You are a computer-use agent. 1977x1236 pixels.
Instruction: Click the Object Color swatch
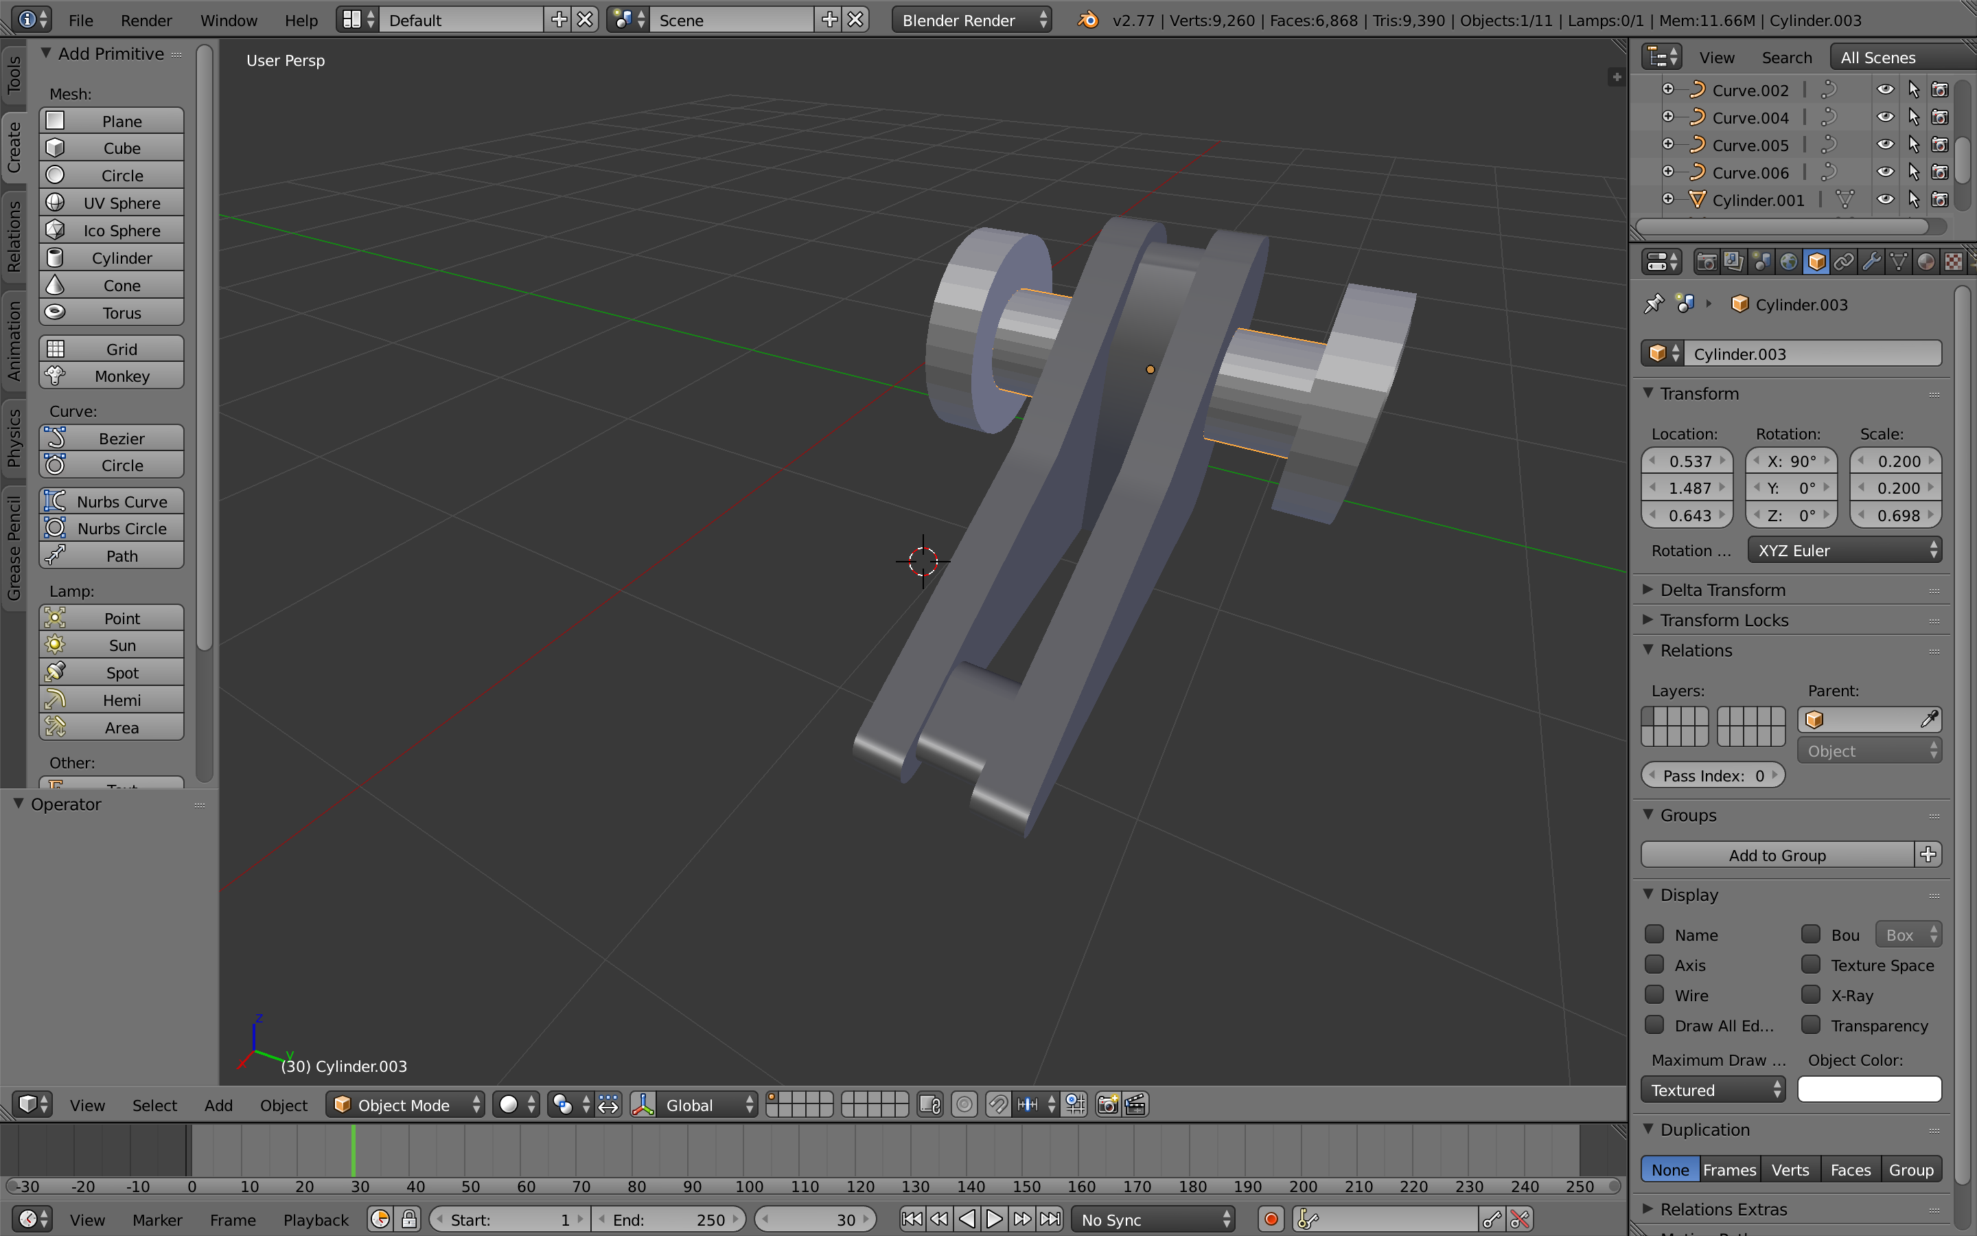click(1869, 1089)
